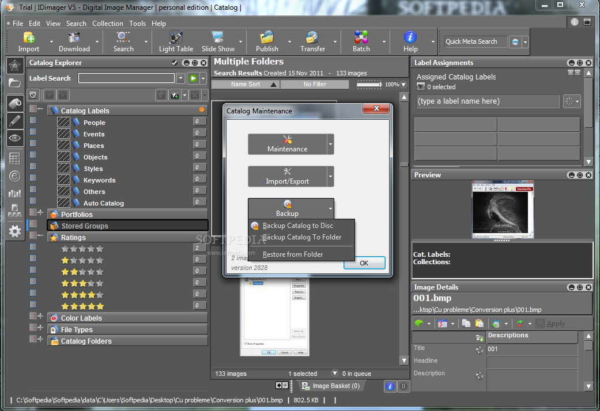600x411 pixels.
Task: Click the blue info icon near Image Basket
Action: pyautogui.click(x=390, y=386)
